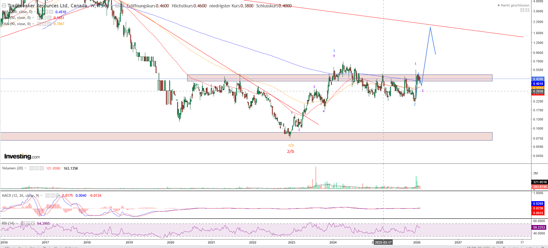Toggle visibility of EMA 200 line
The width and height of the screenshot is (548, 248).
coord(41,12)
